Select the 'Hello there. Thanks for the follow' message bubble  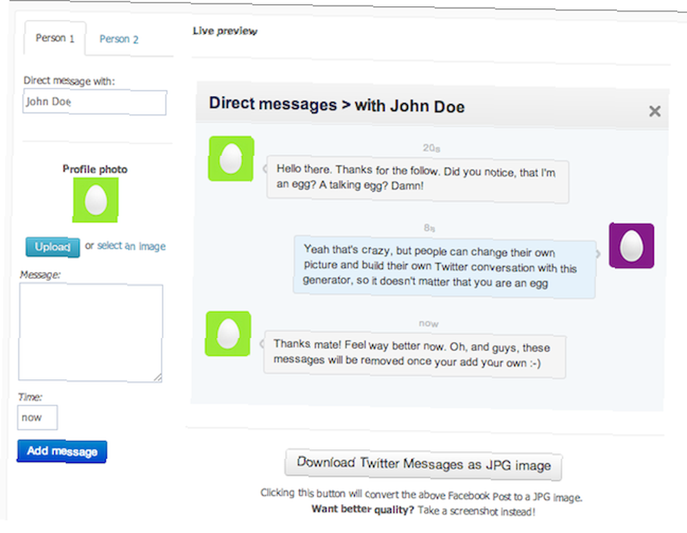tap(418, 179)
